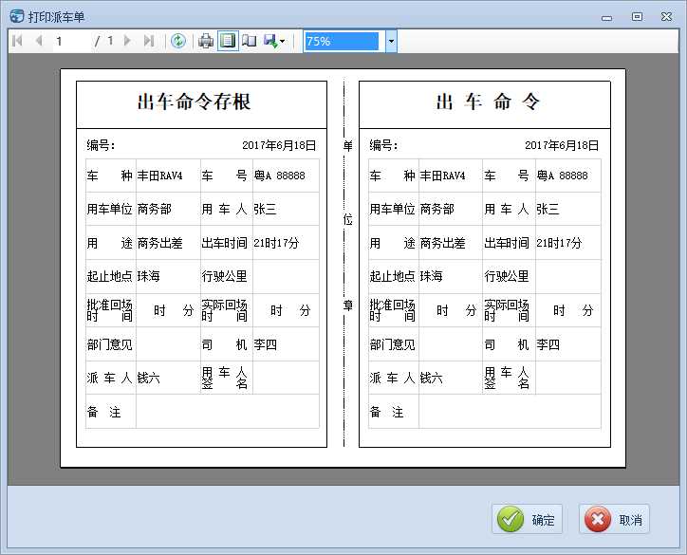
Task: Click 粤A 88888 in the left stub
Action: tap(280, 176)
